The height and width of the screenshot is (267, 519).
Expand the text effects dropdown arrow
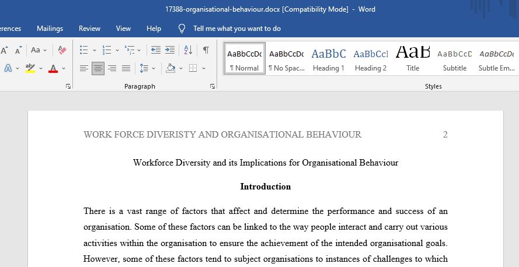17,68
